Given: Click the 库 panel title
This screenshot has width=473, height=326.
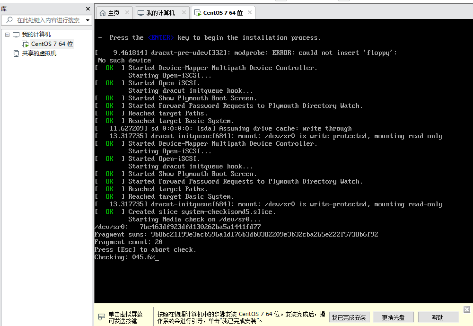Looking at the screenshot, I should coord(4,9).
